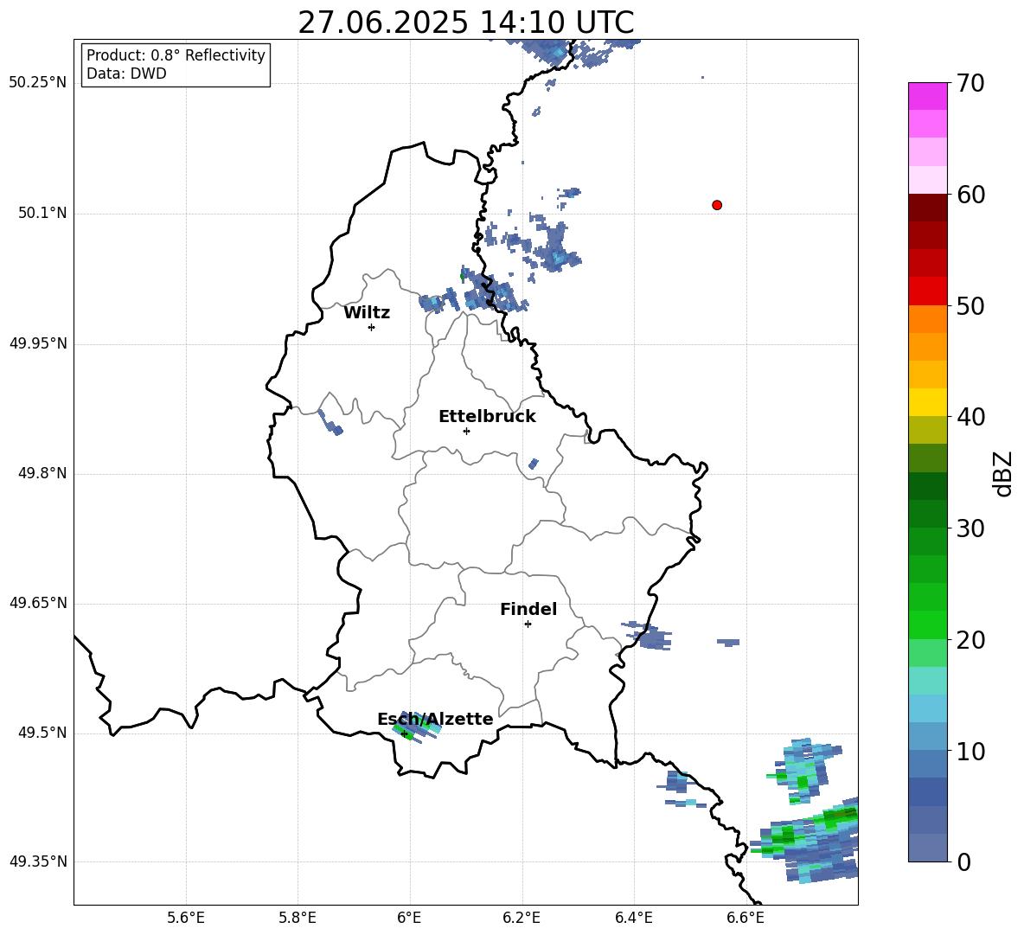
Task: Click the colorbar value 50
Action: tap(970, 305)
